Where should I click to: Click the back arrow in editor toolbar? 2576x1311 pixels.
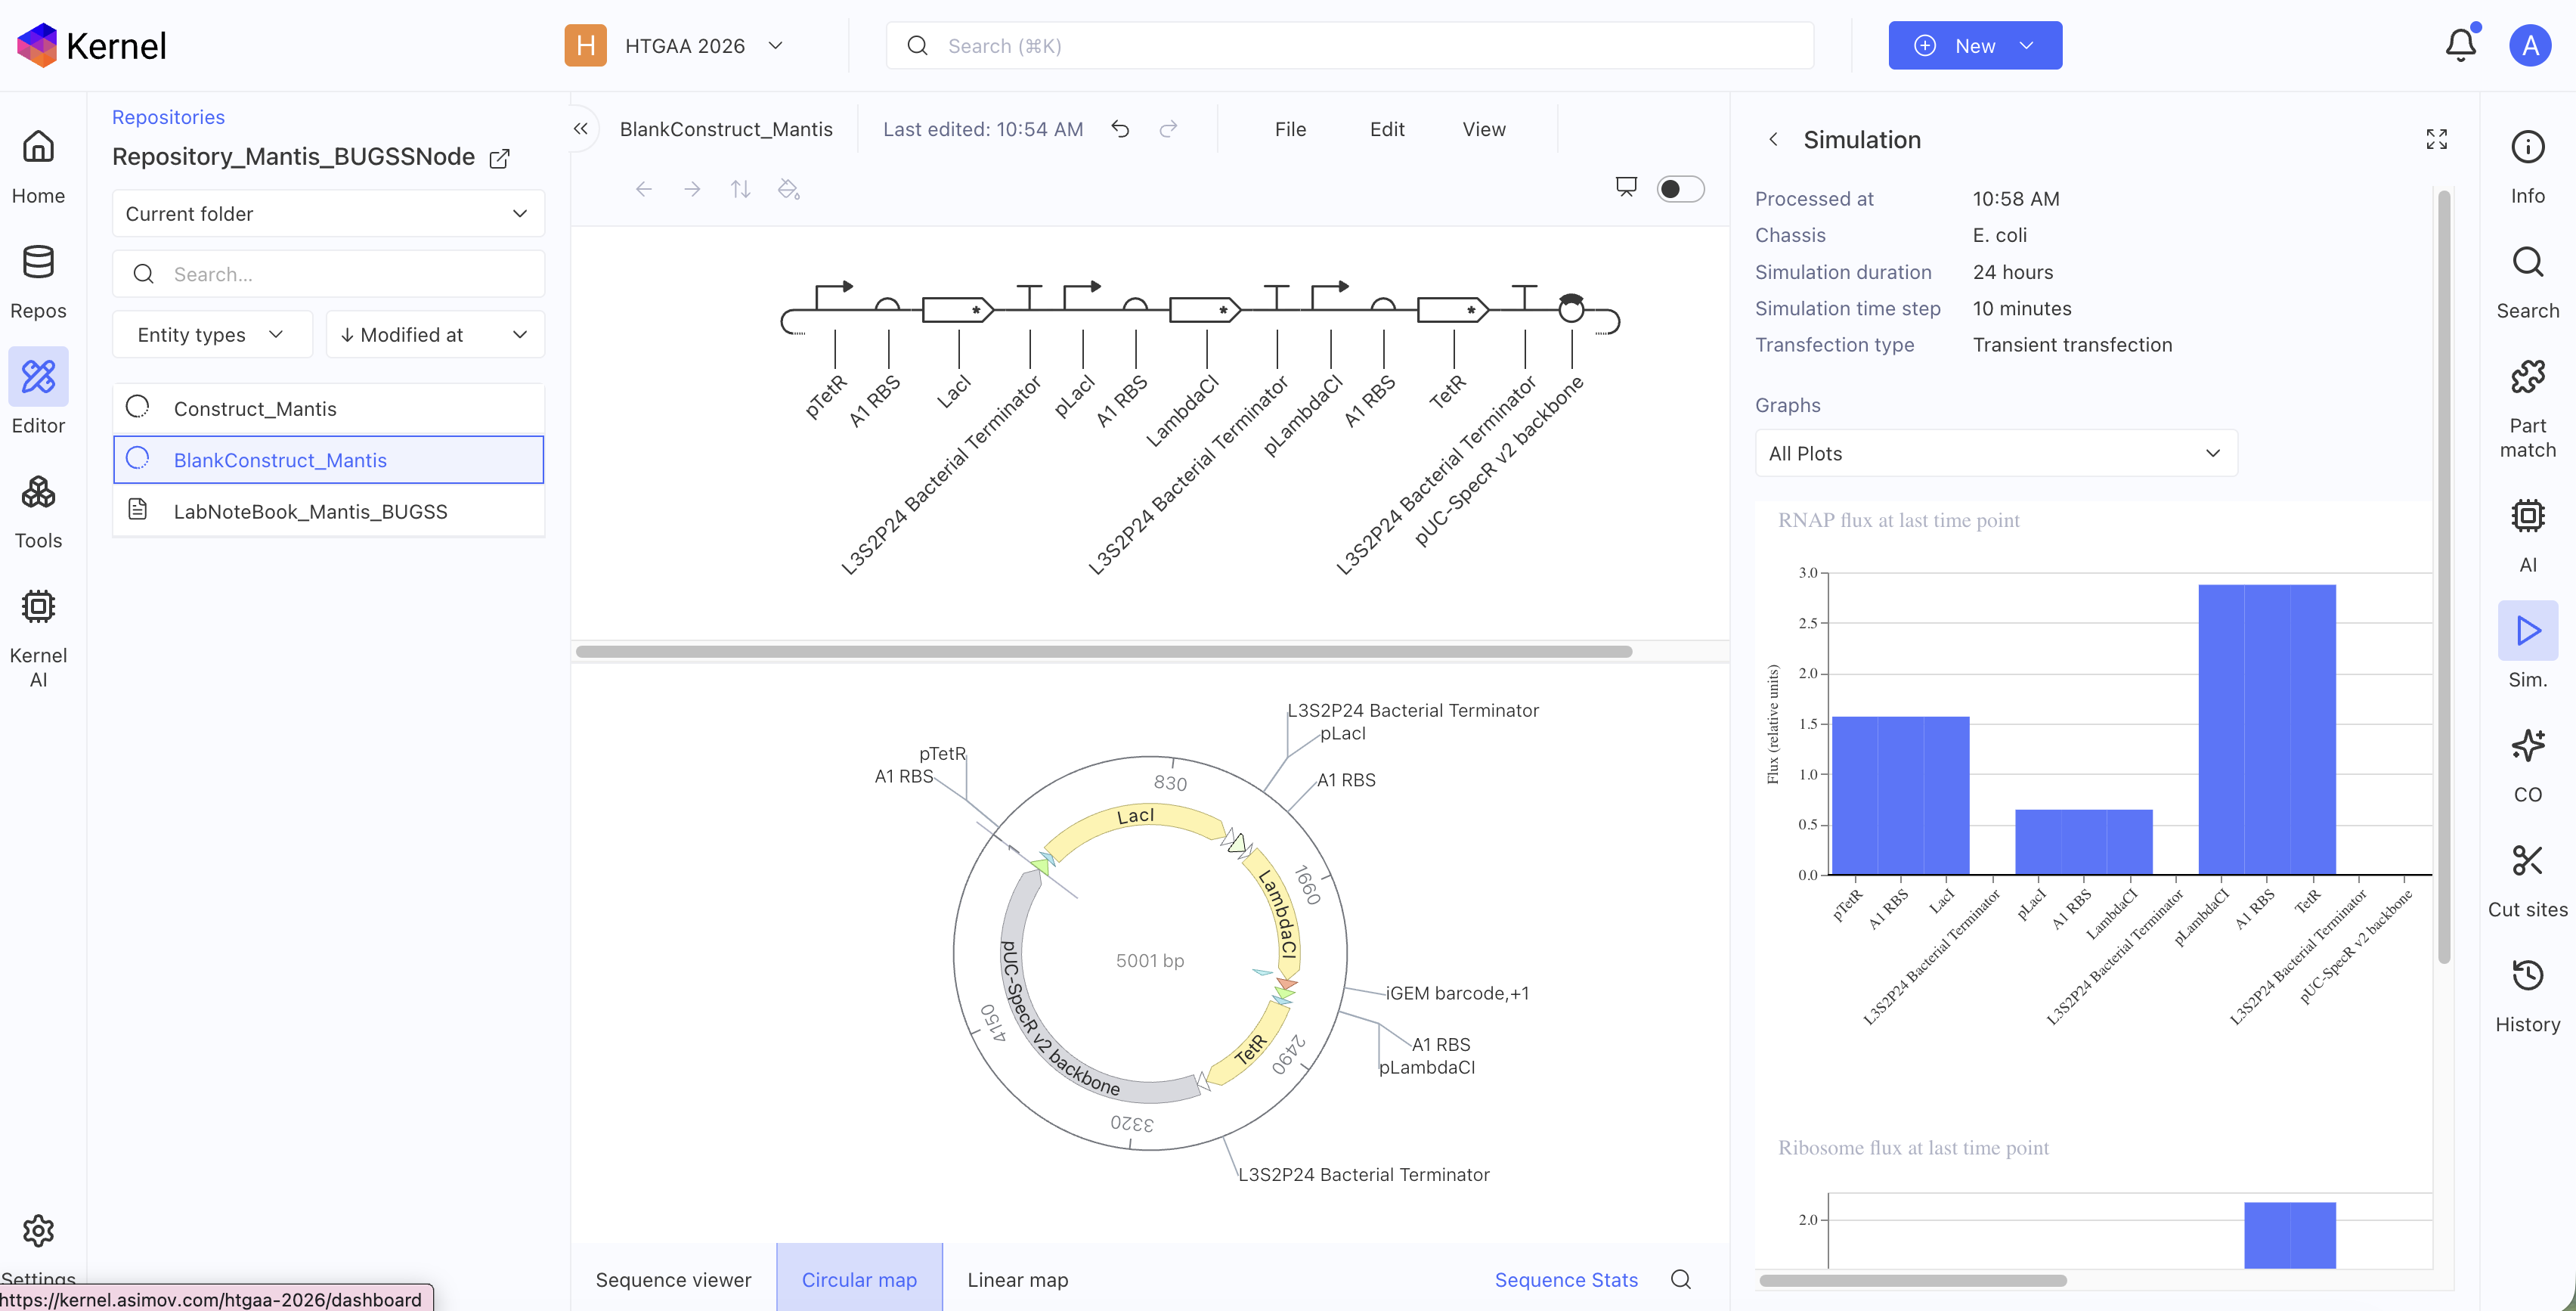click(x=644, y=189)
